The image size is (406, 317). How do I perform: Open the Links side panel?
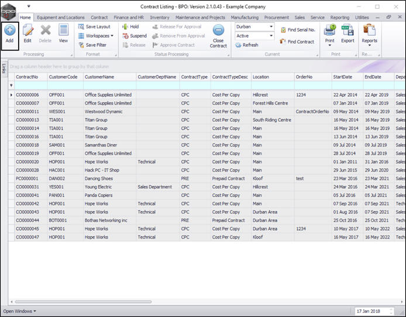click(x=4, y=69)
